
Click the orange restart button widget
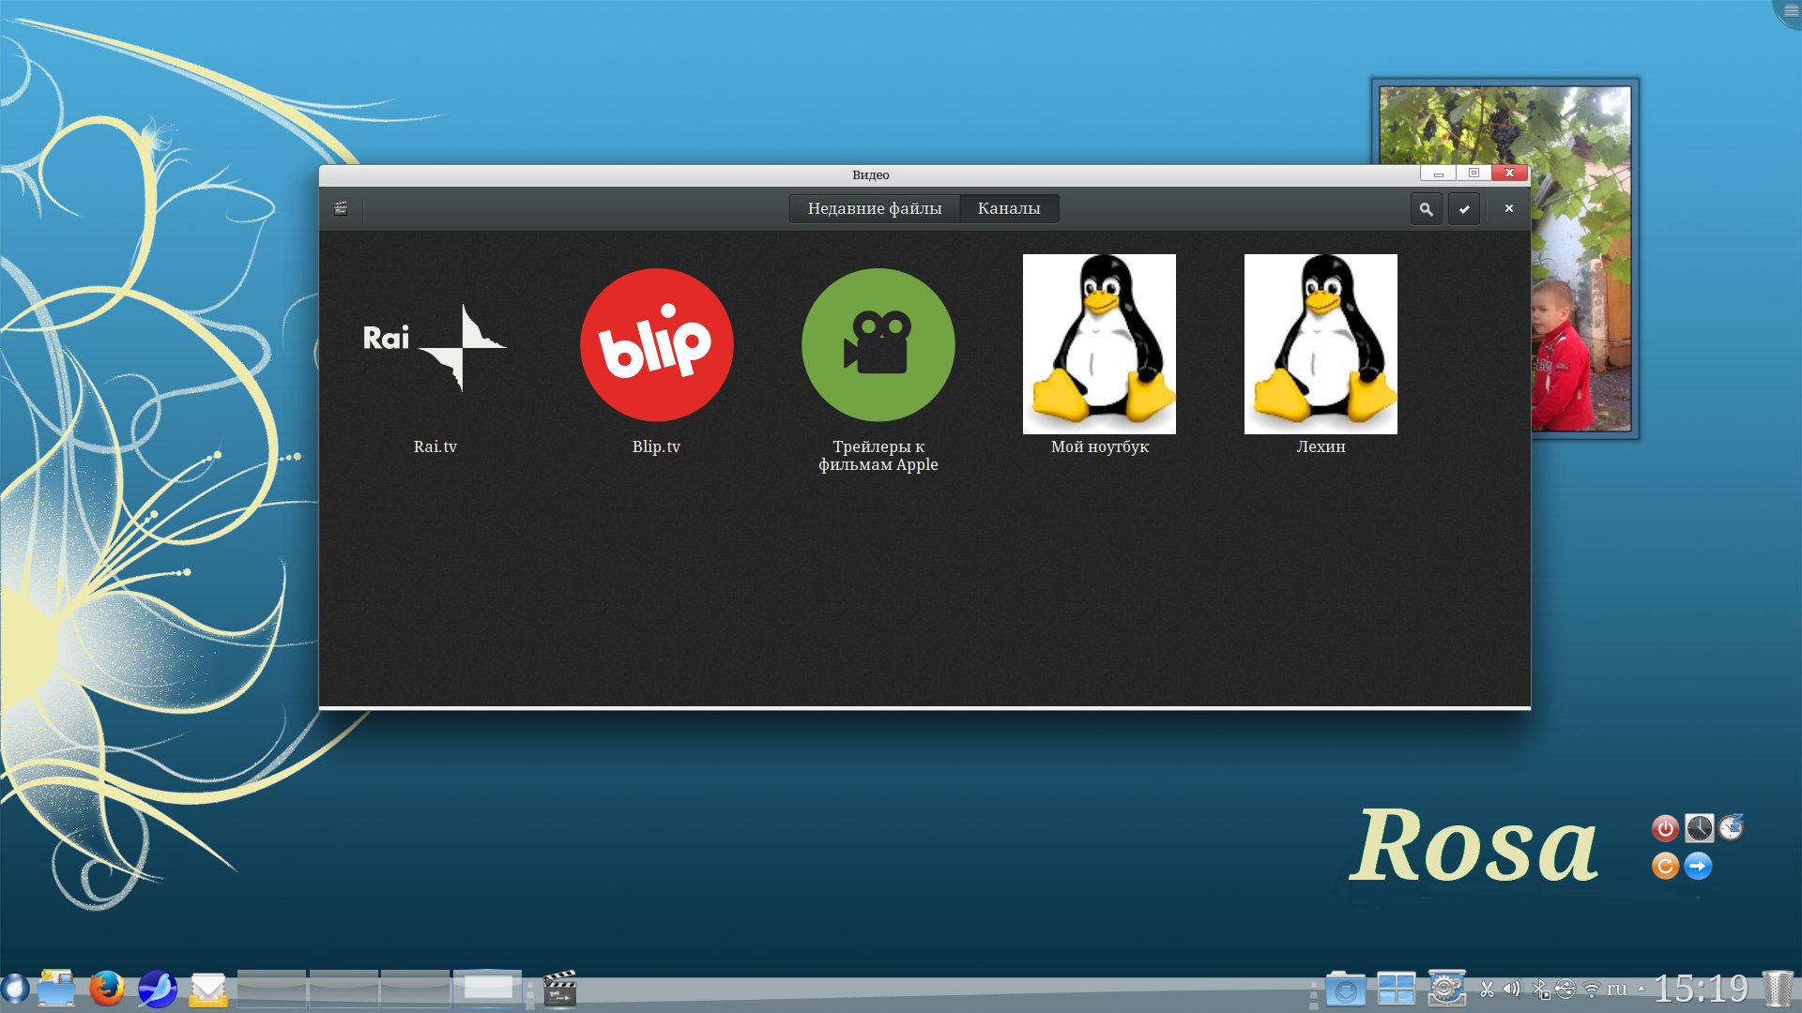(1665, 866)
